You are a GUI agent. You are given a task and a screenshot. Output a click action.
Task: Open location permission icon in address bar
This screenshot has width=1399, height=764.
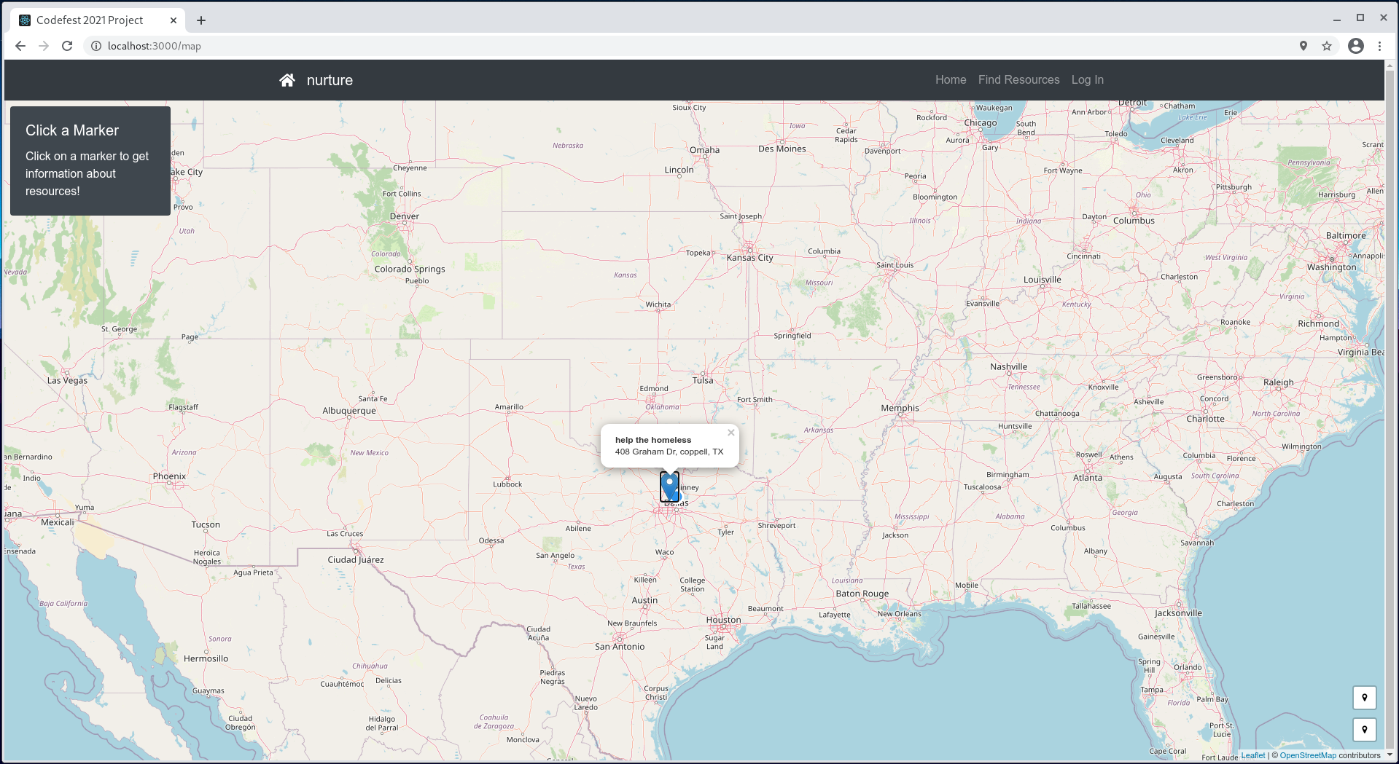[x=1303, y=46]
